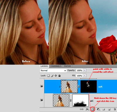Toggle lock image pixels brush icon

pos(52,76)
